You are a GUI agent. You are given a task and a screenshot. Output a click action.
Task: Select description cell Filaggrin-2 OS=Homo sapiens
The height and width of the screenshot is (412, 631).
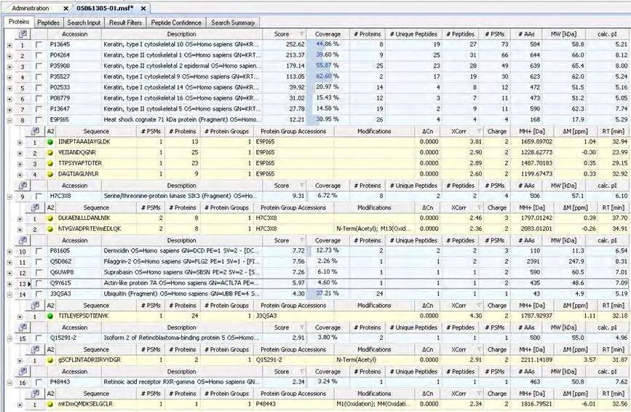point(181,261)
